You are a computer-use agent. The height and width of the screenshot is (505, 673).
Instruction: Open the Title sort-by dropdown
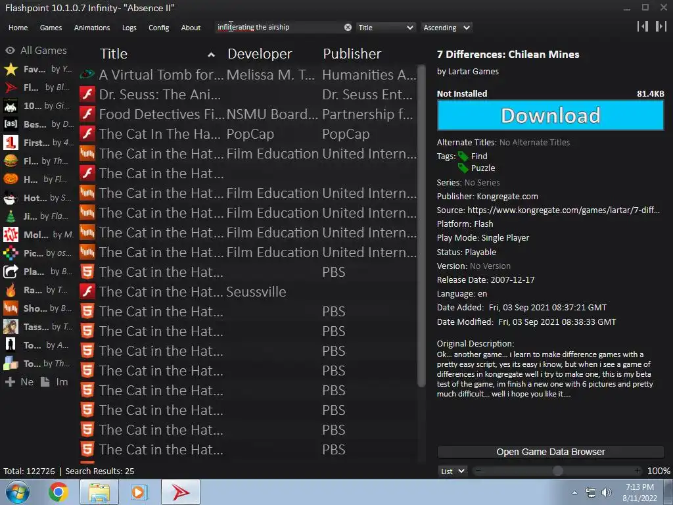pyautogui.click(x=386, y=28)
